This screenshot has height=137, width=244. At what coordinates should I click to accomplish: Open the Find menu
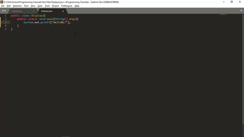[x=26, y=6]
